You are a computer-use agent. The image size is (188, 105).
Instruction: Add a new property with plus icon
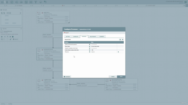[x=123, y=40]
